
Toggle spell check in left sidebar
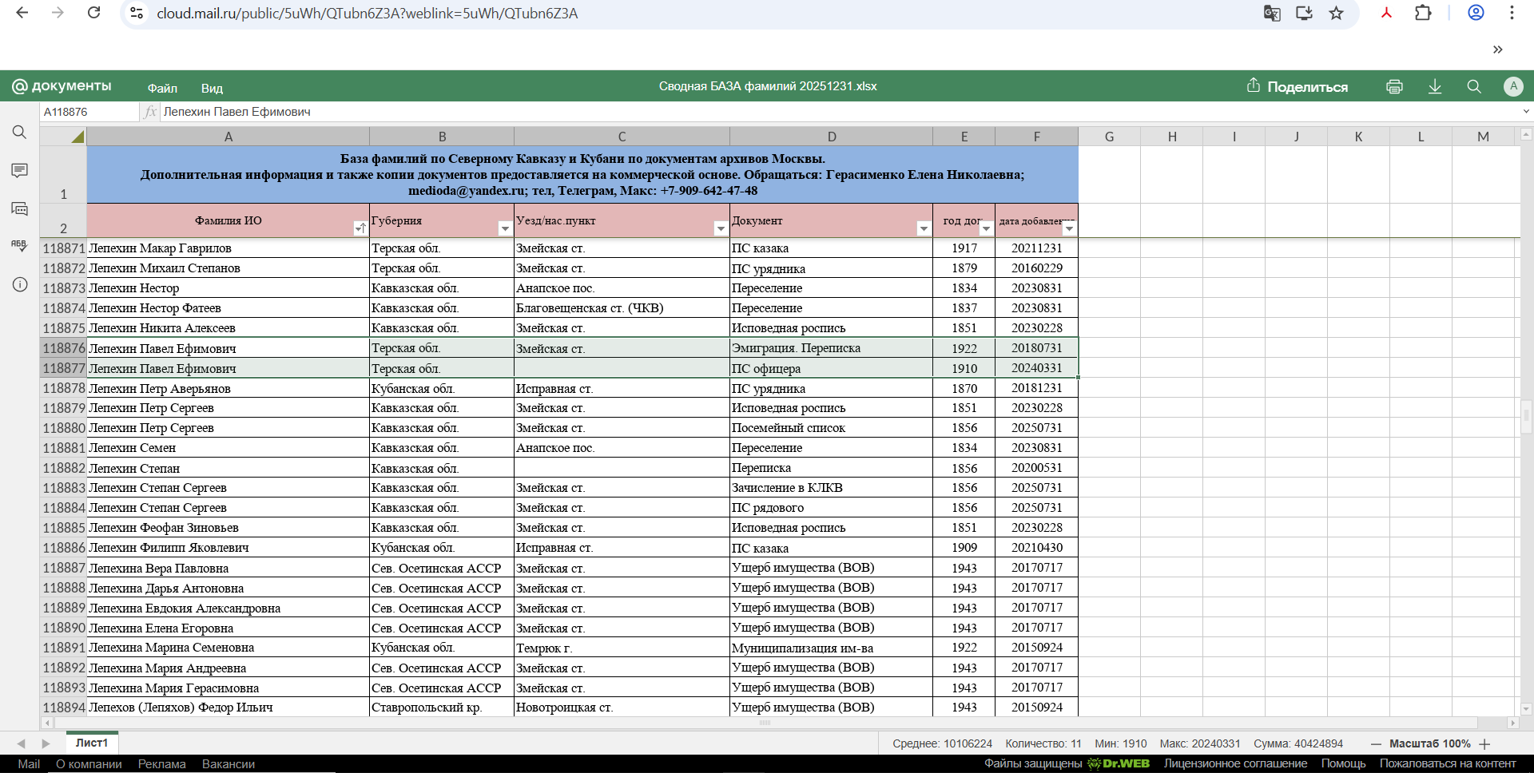(x=20, y=246)
